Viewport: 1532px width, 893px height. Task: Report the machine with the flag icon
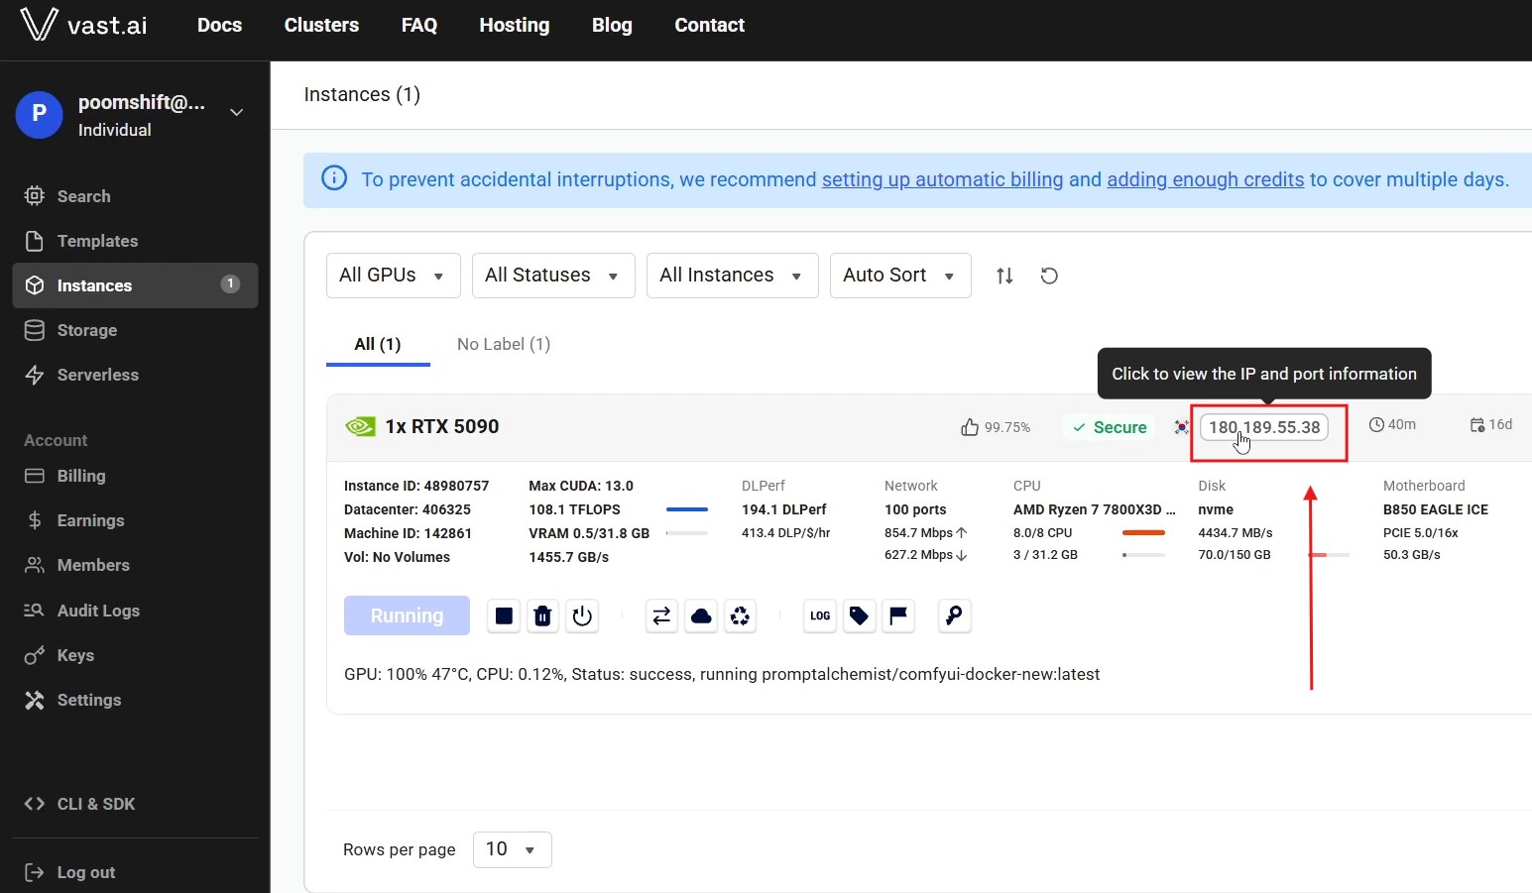[x=898, y=616]
